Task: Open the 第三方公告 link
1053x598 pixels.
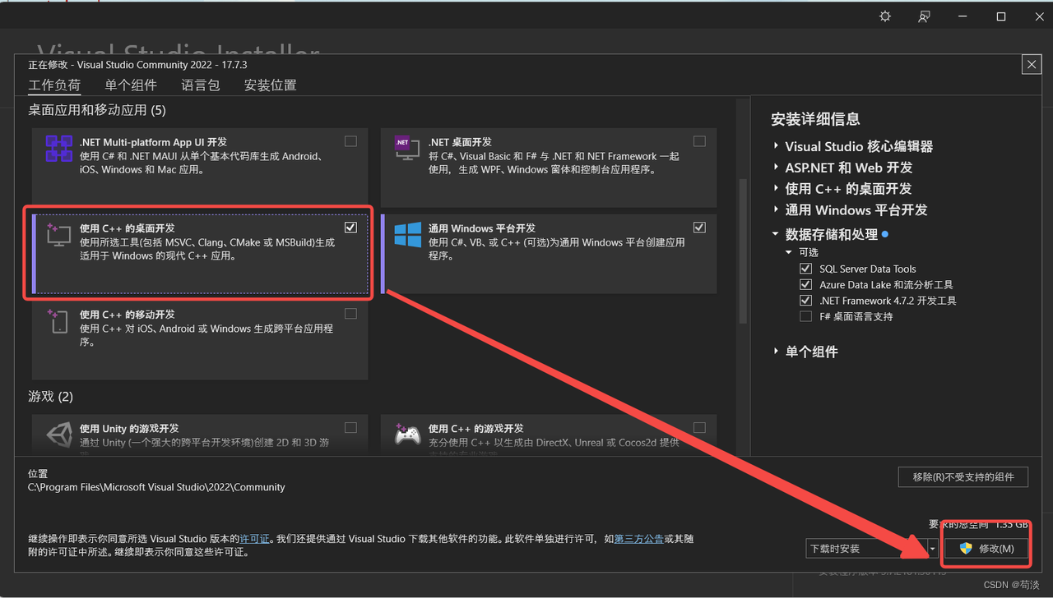Action: coord(638,539)
